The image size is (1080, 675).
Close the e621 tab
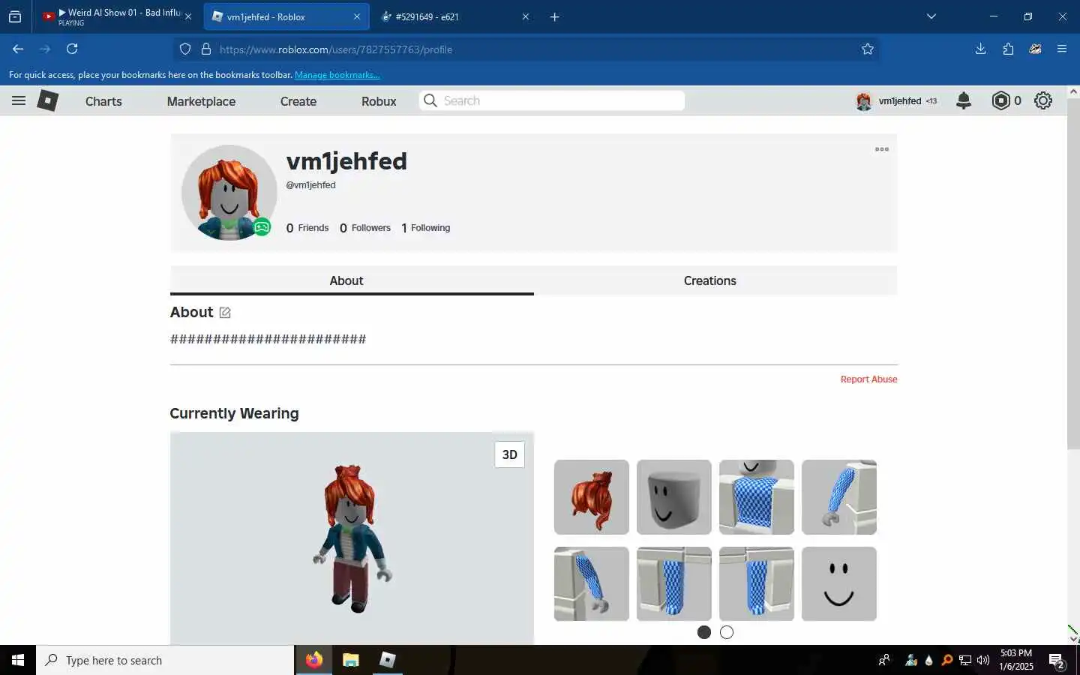point(526,16)
